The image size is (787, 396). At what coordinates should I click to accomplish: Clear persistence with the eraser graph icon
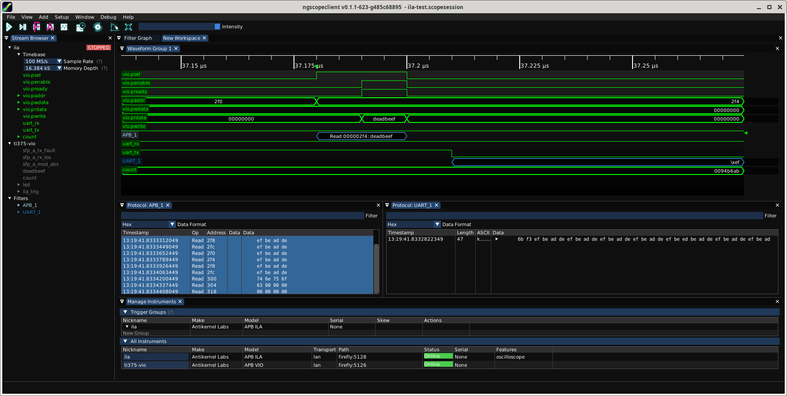[114, 27]
